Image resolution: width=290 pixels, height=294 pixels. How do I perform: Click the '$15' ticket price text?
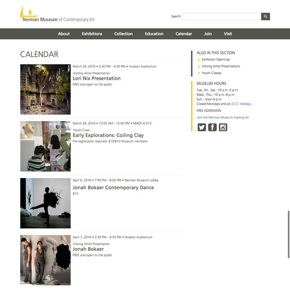pyautogui.click(x=75, y=194)
